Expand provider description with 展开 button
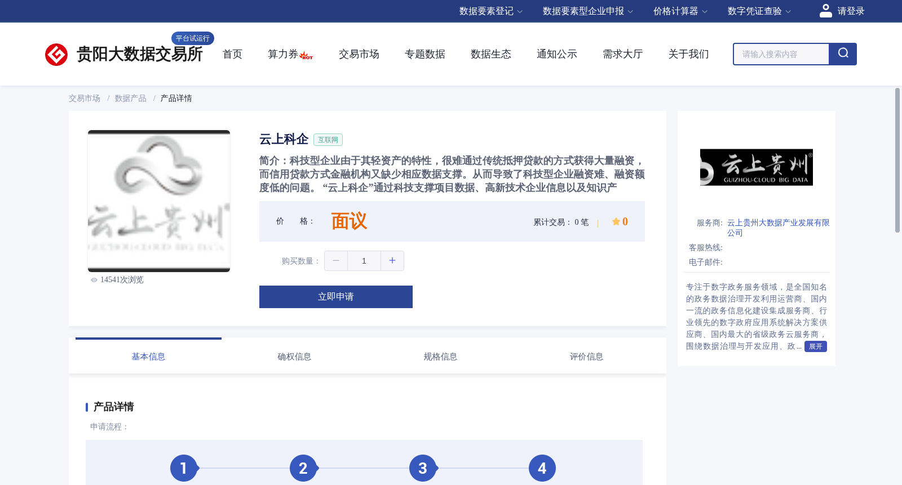This screenshot has width=902, height=485. [x=816, y=346]
